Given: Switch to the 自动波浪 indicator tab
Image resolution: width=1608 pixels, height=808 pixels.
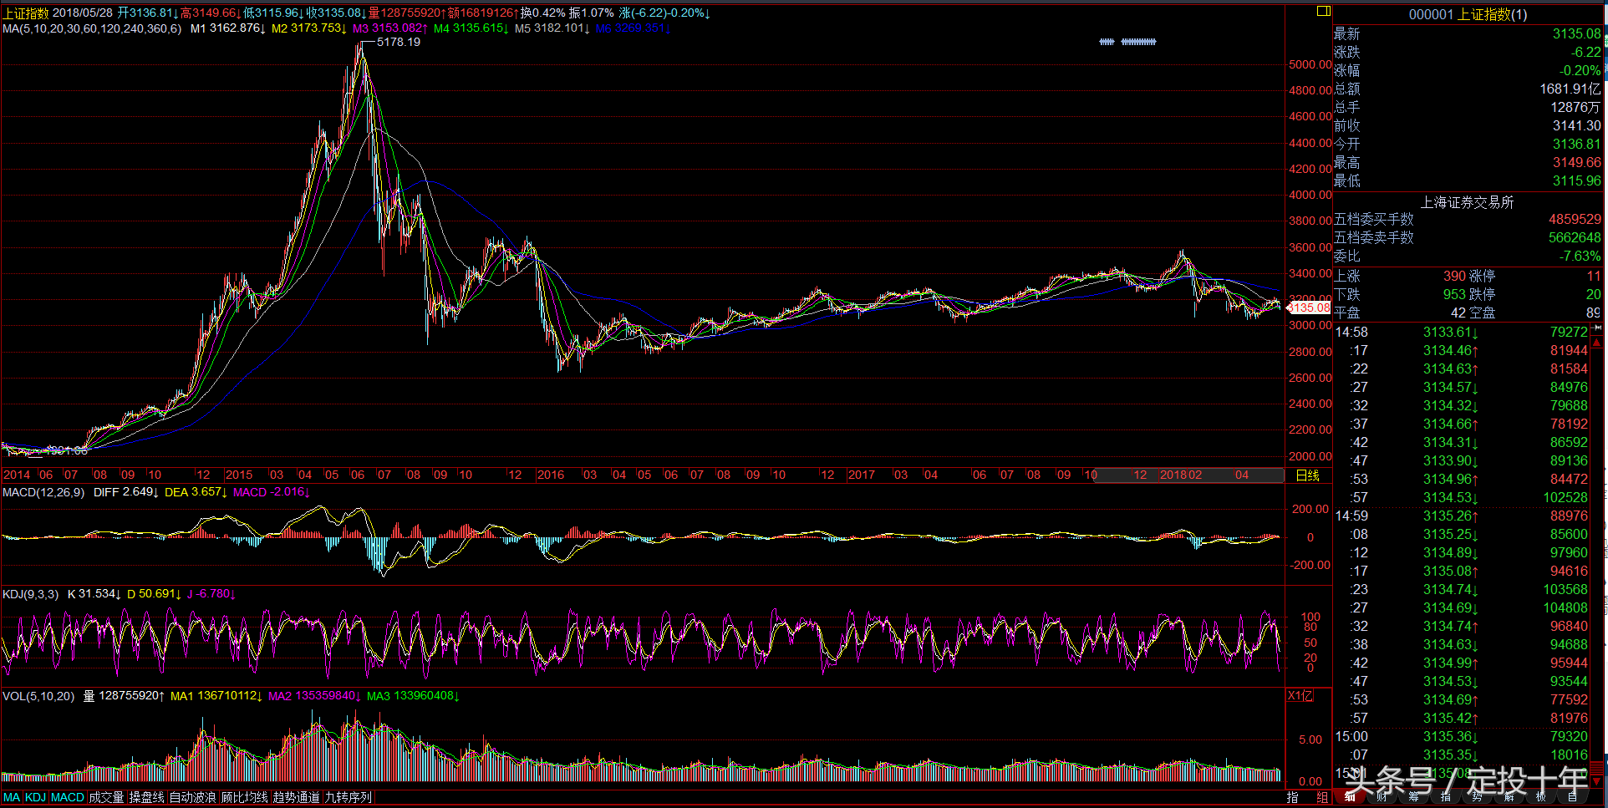Looking at the screenshot, I should [192, 797].
